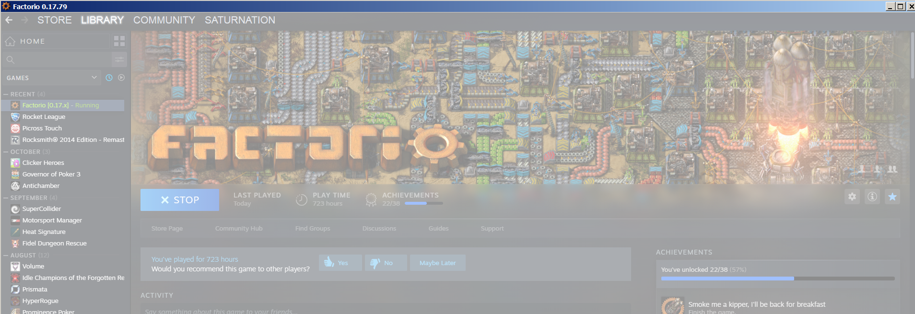Click No on the recommendation

click(386, 263)
